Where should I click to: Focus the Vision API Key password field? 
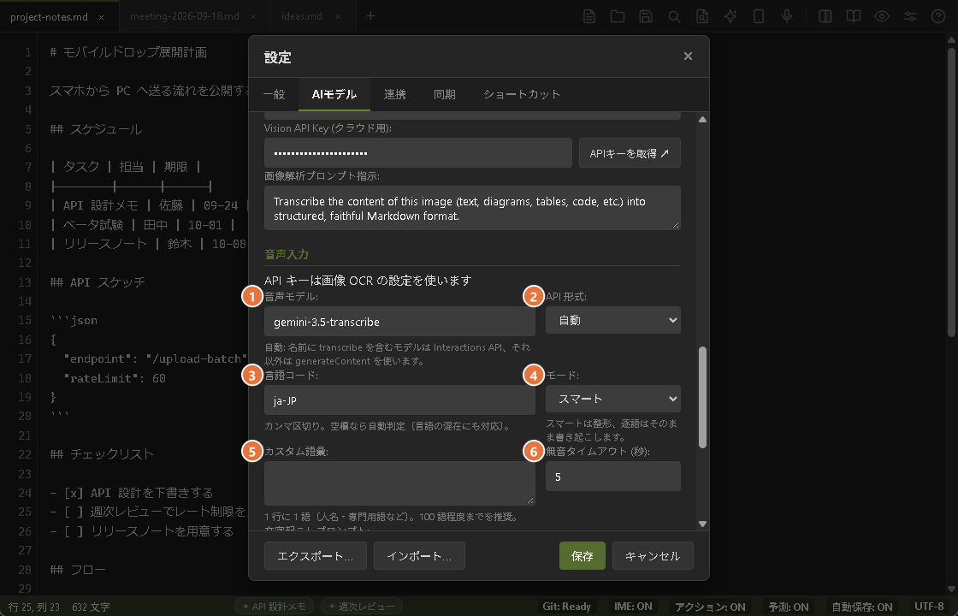point(418,153)
